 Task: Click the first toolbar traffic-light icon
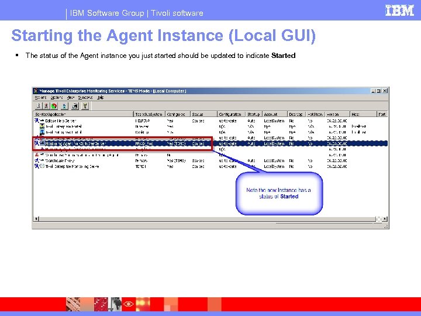click(x=39, y=106)
